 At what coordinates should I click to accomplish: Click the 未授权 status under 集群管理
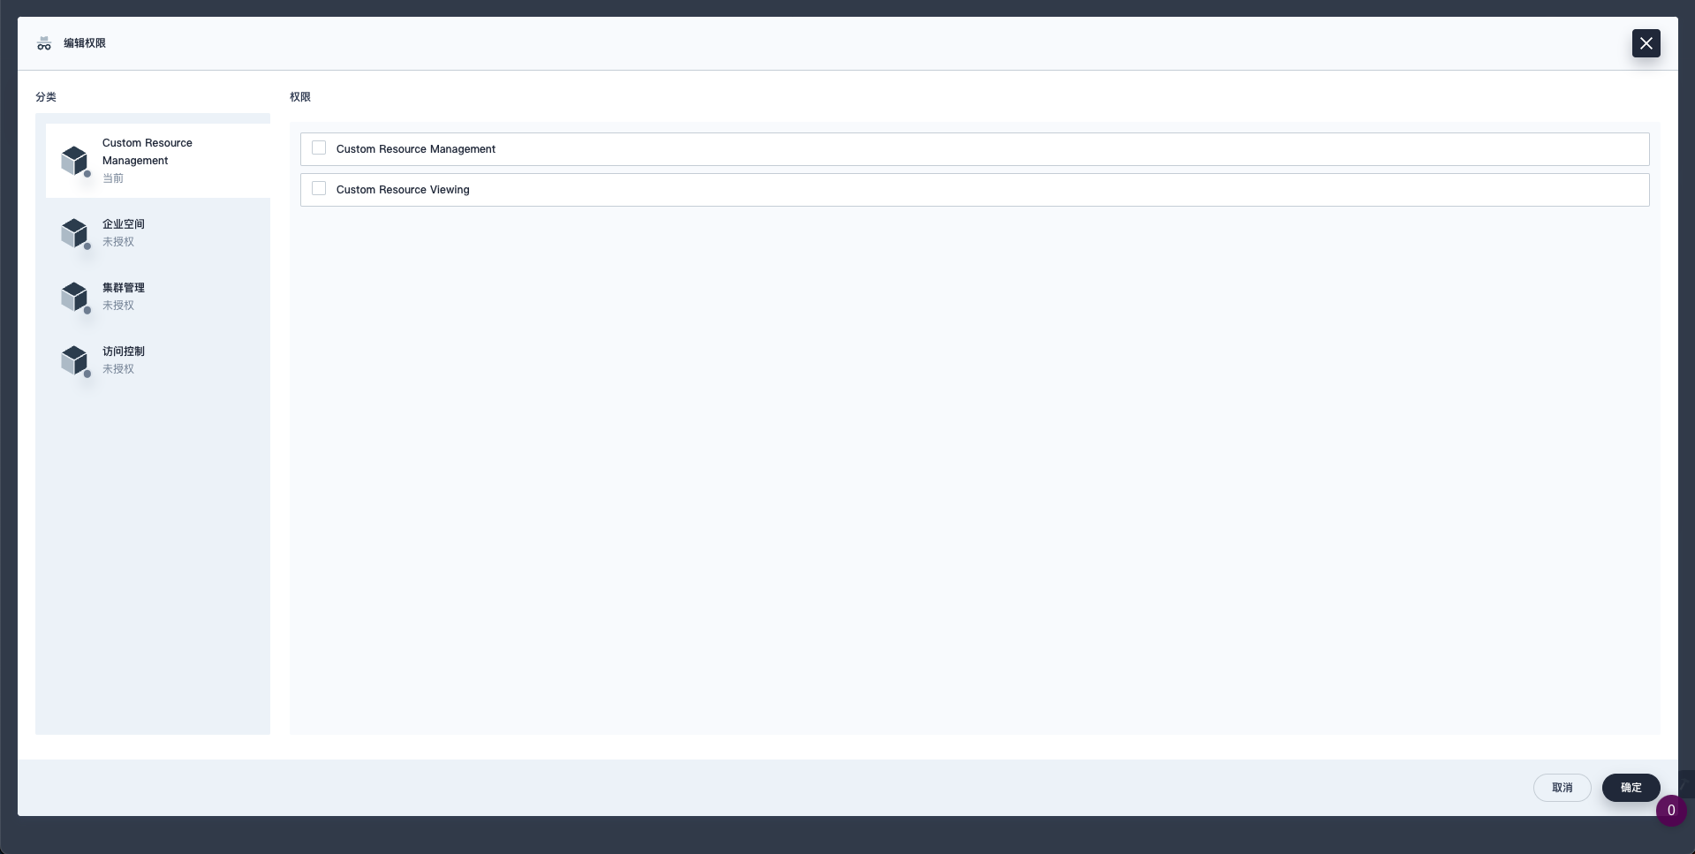point(118,306)
